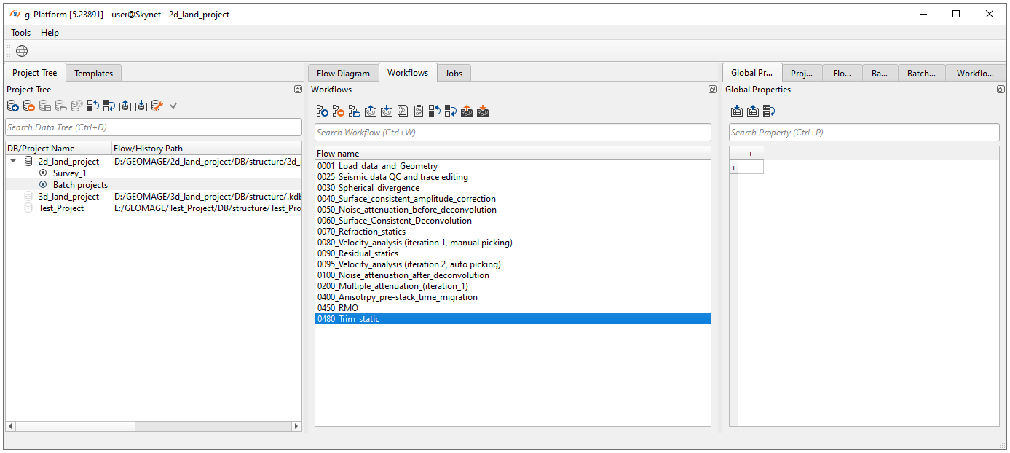Image resolution: width=1010 pixels, height=453 pixels.
Task: Click the remove workflow icon with orange minus
Action: [x=338, y=111]
